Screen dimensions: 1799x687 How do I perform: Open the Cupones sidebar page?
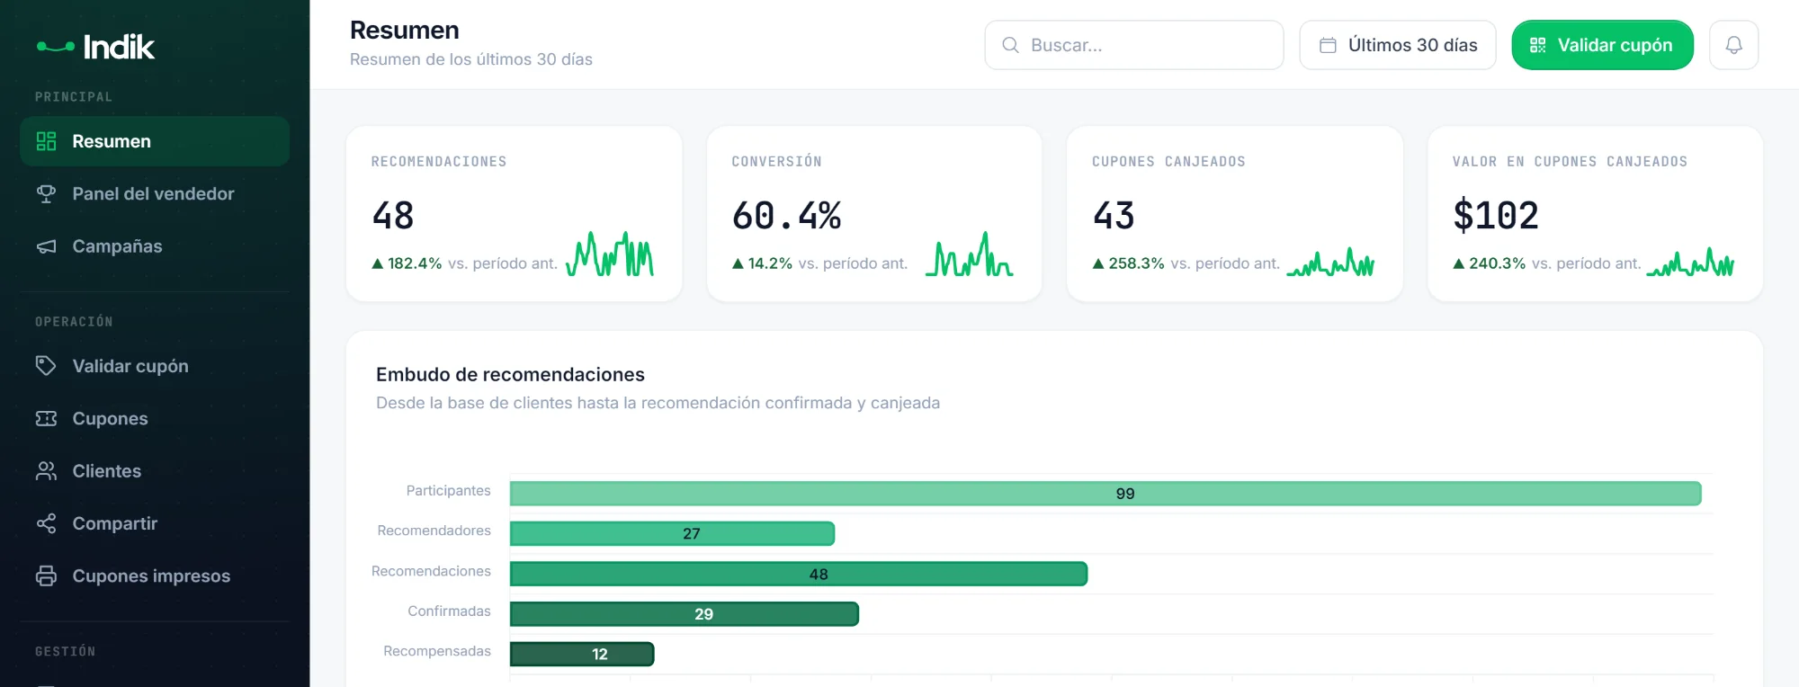(155, 418)
